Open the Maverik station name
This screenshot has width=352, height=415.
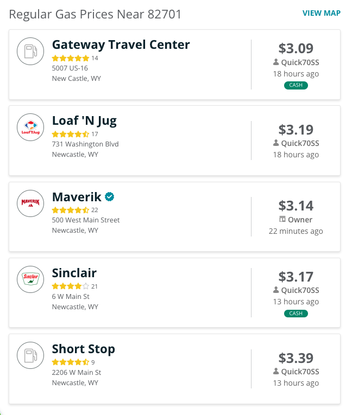click(77, 196)
